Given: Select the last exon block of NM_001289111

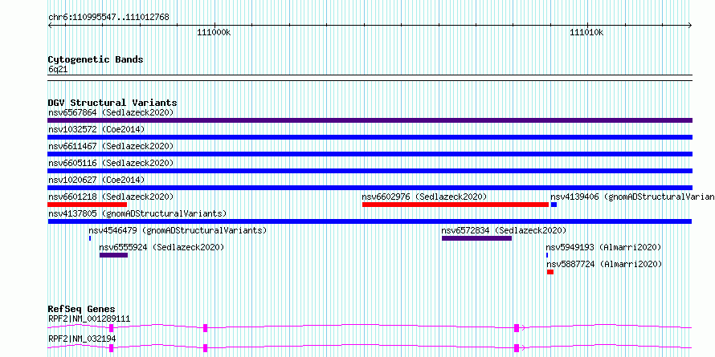Looking at the screenshot, I should [x=517, y=327].
